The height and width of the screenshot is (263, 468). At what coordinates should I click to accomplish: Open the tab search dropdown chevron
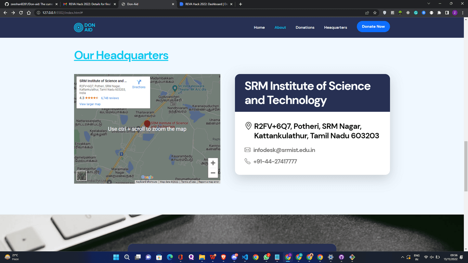point(428,4)
